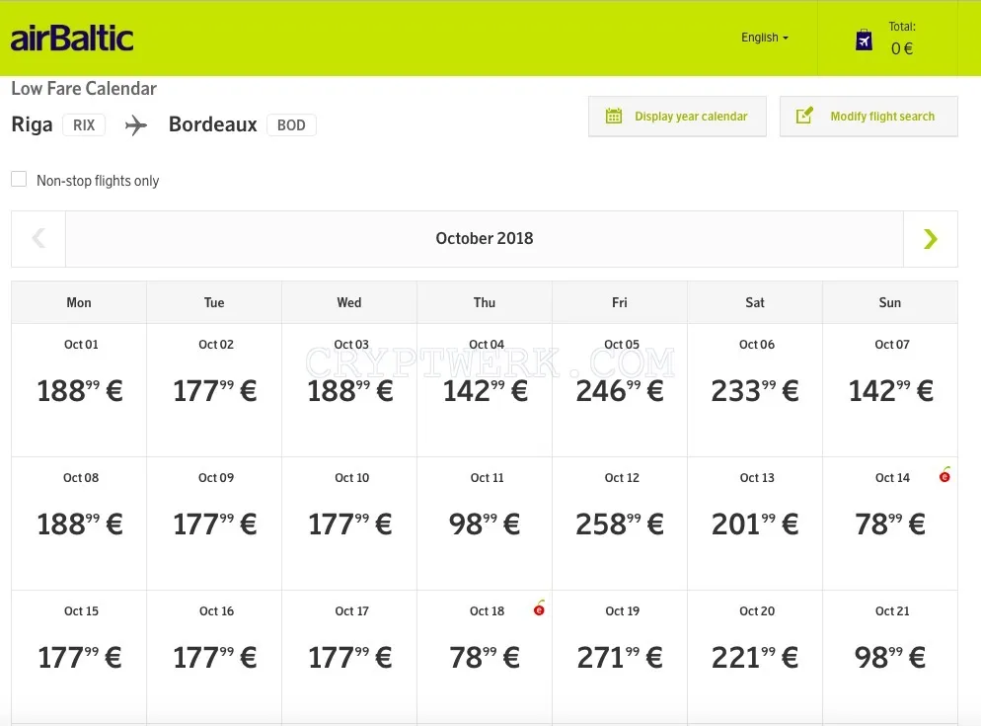
Task: Click the Mon column header
Action: (79, 302)
